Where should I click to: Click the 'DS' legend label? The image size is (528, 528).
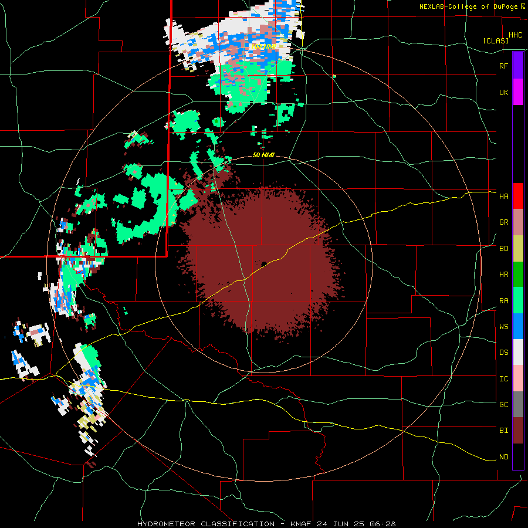[503, 353]
